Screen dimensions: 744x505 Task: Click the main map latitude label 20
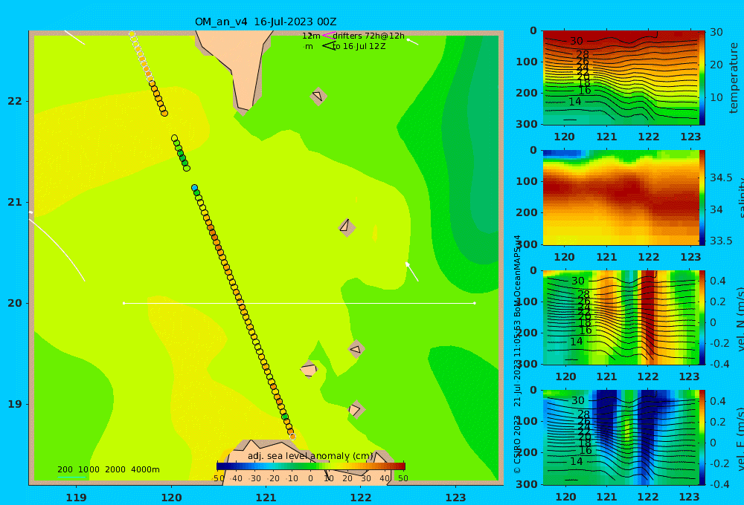pyautogui.click(x=15, y=303)
